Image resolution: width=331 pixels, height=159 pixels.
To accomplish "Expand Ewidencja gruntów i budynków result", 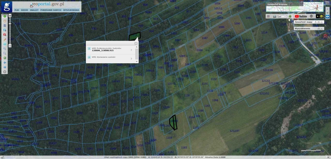I will tap(131, 50).
